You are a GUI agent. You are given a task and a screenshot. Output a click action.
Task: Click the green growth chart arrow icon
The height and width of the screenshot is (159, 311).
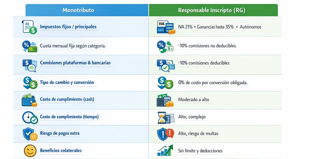(165, 150)
